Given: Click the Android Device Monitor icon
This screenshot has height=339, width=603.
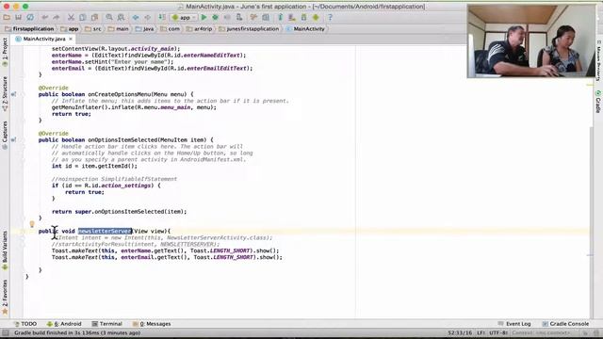Looking at the screenshot, I should 316,17.
